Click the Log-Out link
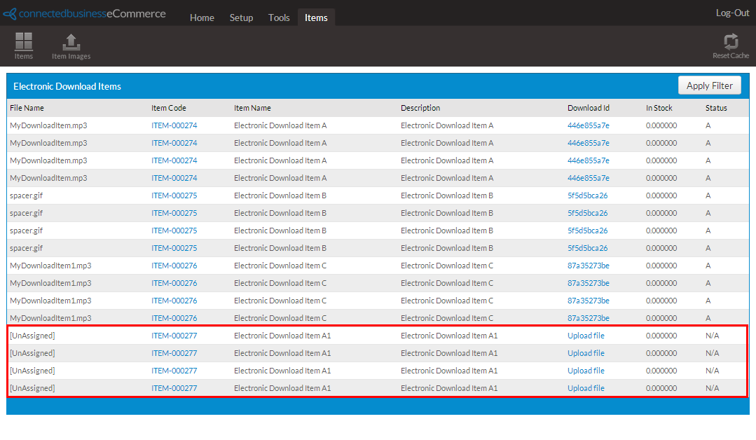 click(x=732, y=13)
